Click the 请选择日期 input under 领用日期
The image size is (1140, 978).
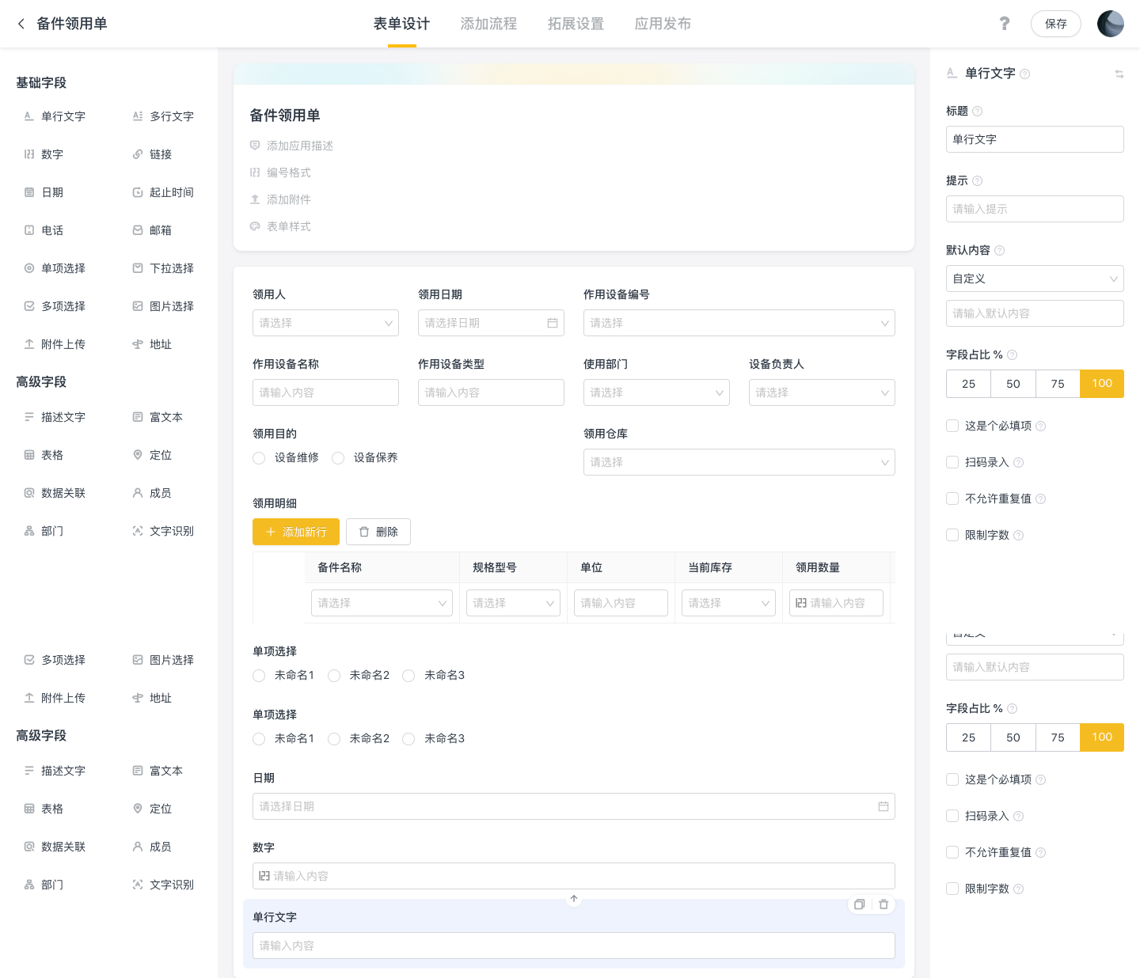pos(491,323)
